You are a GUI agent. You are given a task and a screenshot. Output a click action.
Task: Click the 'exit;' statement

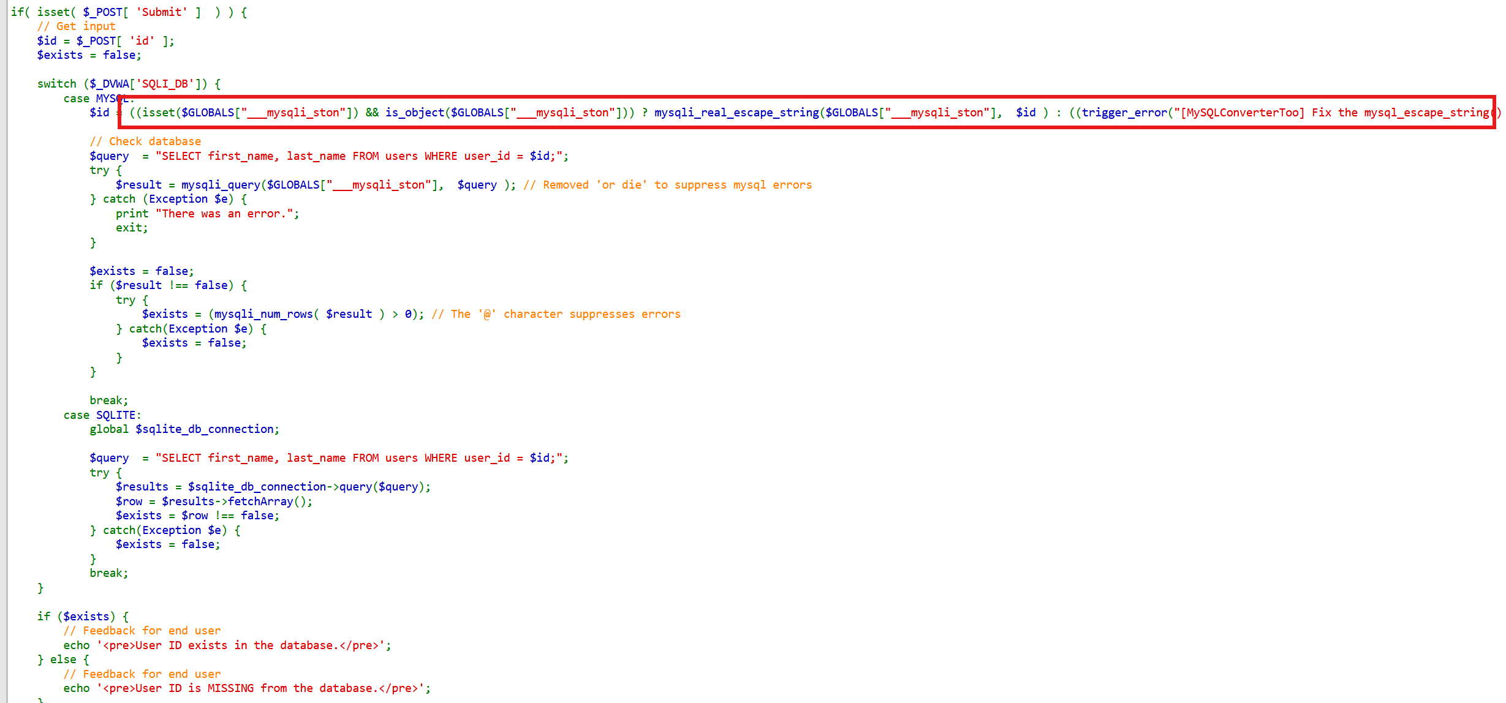tap(132, 228)
